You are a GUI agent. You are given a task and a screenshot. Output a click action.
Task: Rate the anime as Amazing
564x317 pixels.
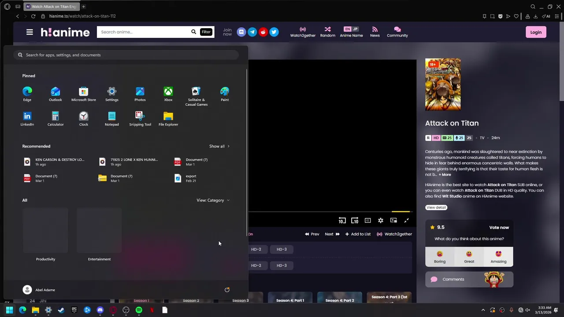point(498,257)
